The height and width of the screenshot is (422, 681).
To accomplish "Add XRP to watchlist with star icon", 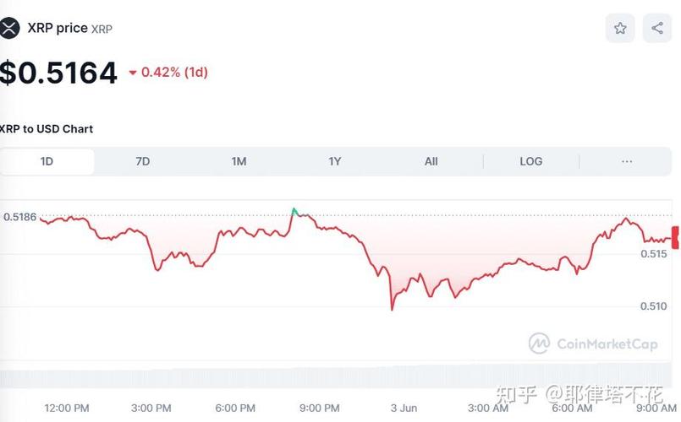I will point(620,28).
